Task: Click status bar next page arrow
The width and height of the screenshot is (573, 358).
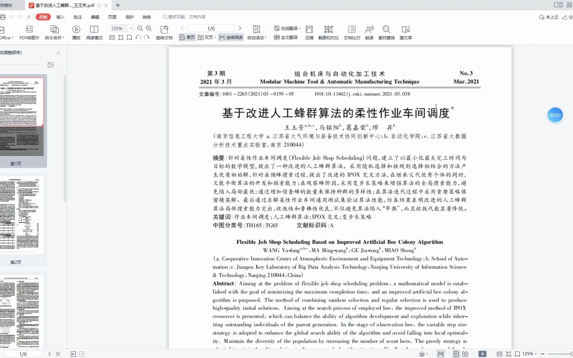Action: pos(49,354)
